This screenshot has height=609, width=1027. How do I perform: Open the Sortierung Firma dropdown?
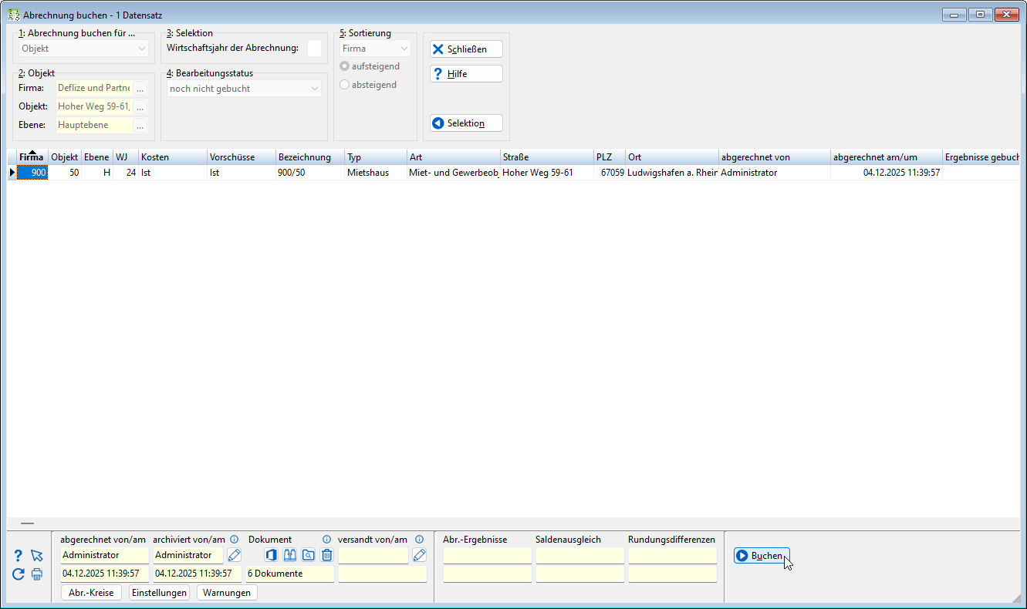pos(375,49)
